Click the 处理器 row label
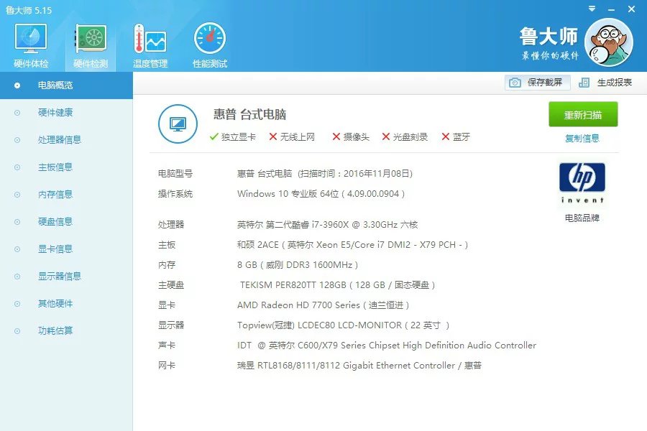 click(x=171, y=224)
